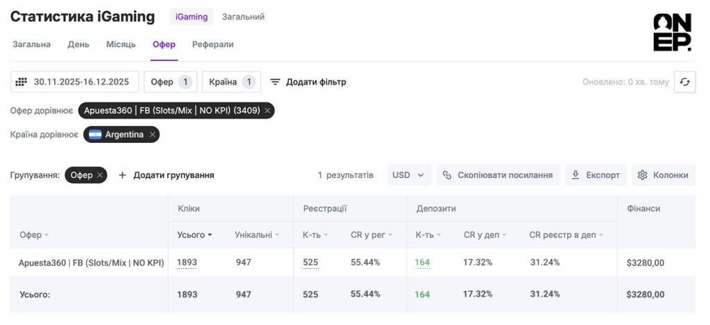710x325 pixels.
Task: Click the filter lines icon
Action: tap(275, 82)
